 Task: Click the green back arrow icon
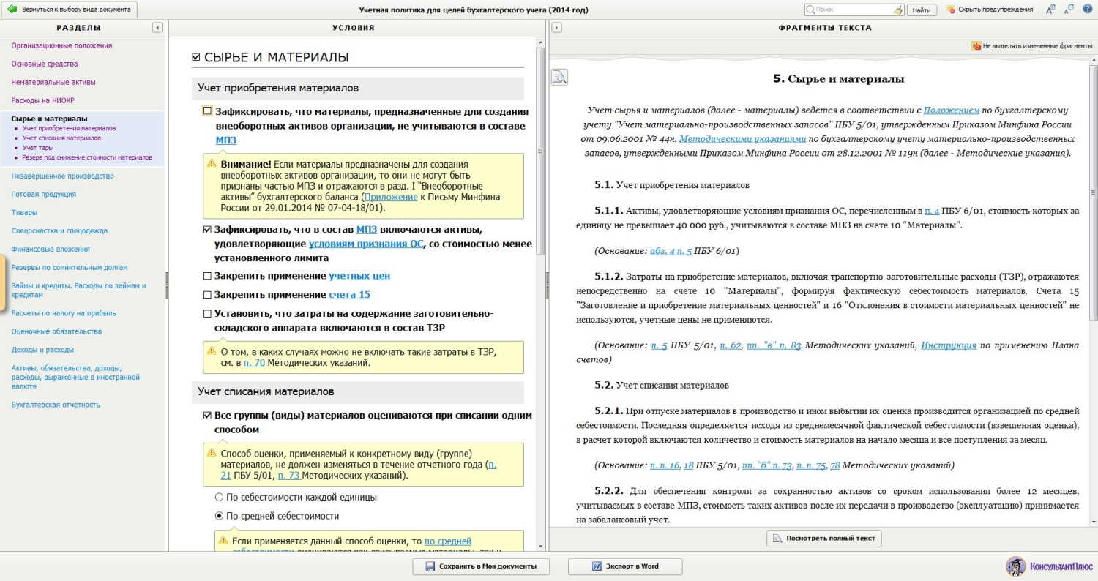(x=12, y=10)
